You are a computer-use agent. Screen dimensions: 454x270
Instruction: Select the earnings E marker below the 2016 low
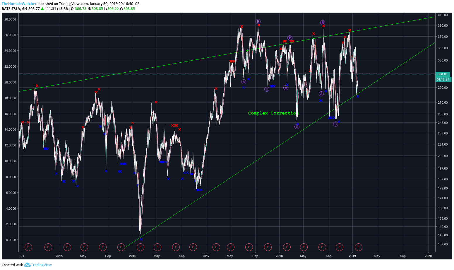point(141,247)
